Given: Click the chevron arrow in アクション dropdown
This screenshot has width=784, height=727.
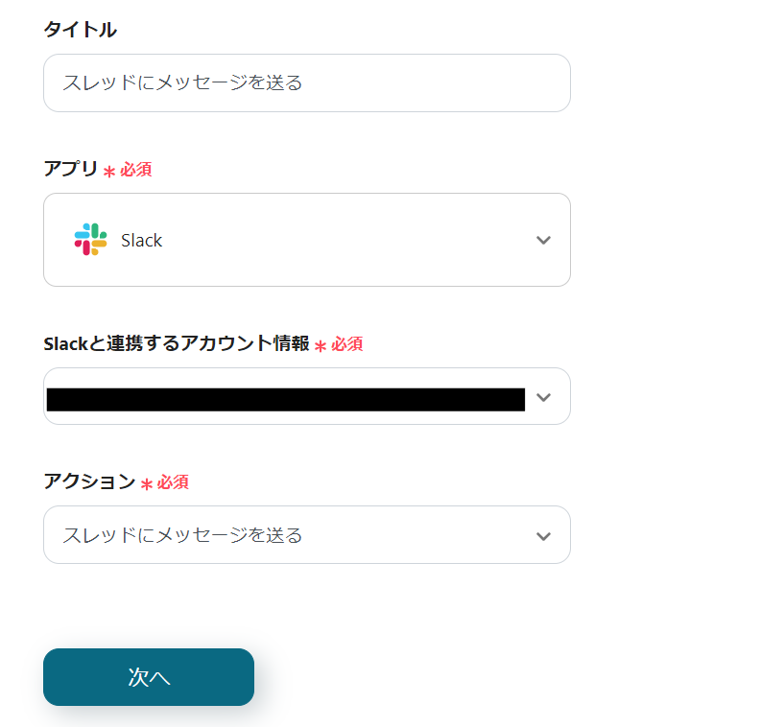Looking at the screenshot, I should (543, 535).
